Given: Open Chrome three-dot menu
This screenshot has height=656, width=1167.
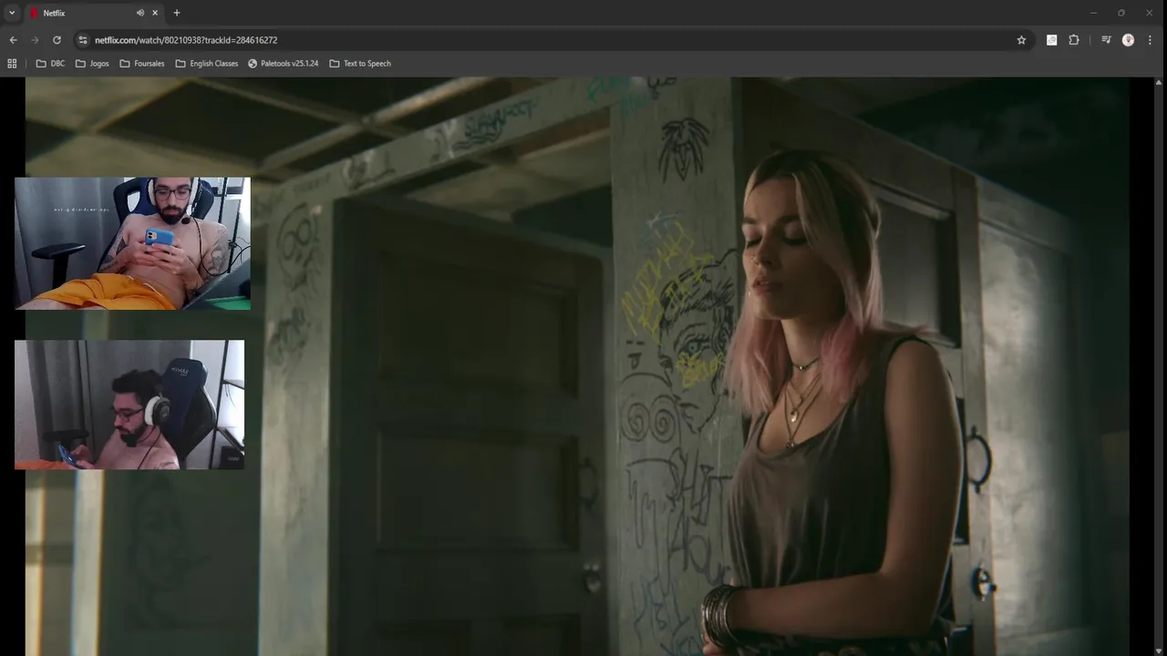Looking at the screenshot, I should point(1151,40).
